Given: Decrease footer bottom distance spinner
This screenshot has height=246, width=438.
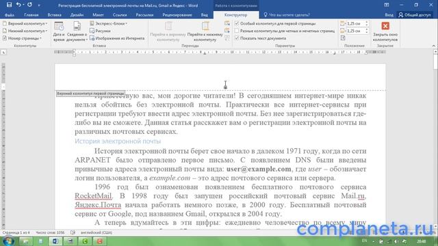Looking at the screenshot, I should [x=367, y=32].
